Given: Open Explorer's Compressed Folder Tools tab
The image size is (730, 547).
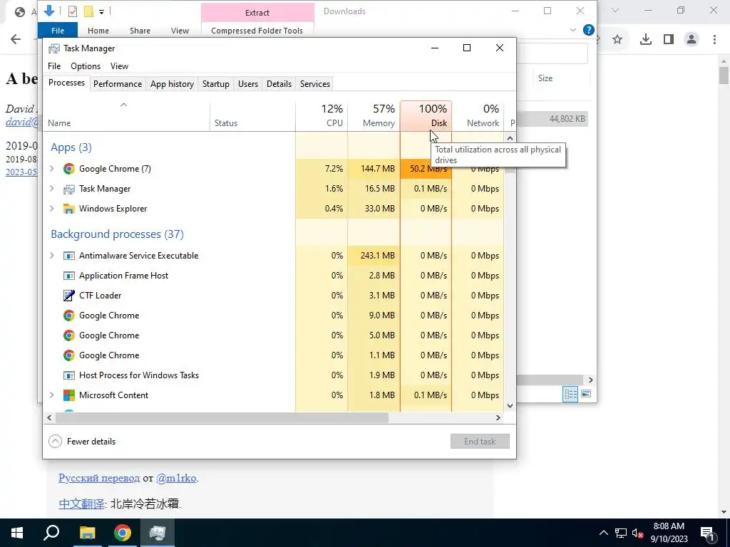Looking at the screenshot, I should pyautogui.click(x=257, y=31).
